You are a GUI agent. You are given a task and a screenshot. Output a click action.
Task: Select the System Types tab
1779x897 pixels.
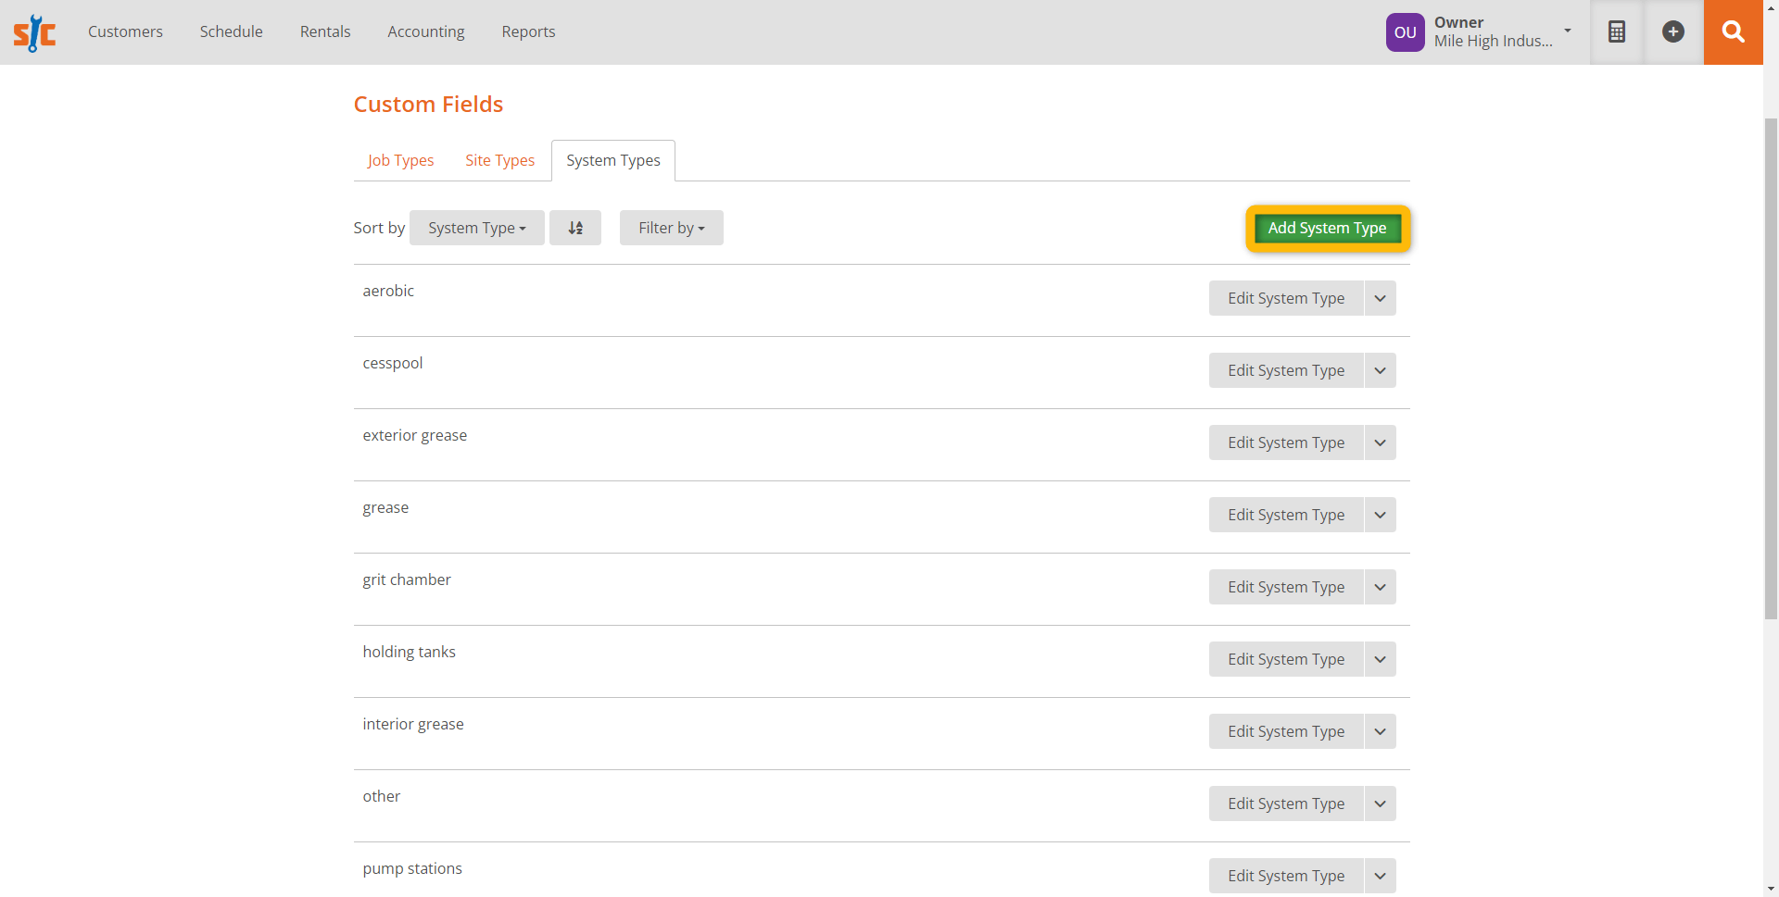click(x=613, y=160)
